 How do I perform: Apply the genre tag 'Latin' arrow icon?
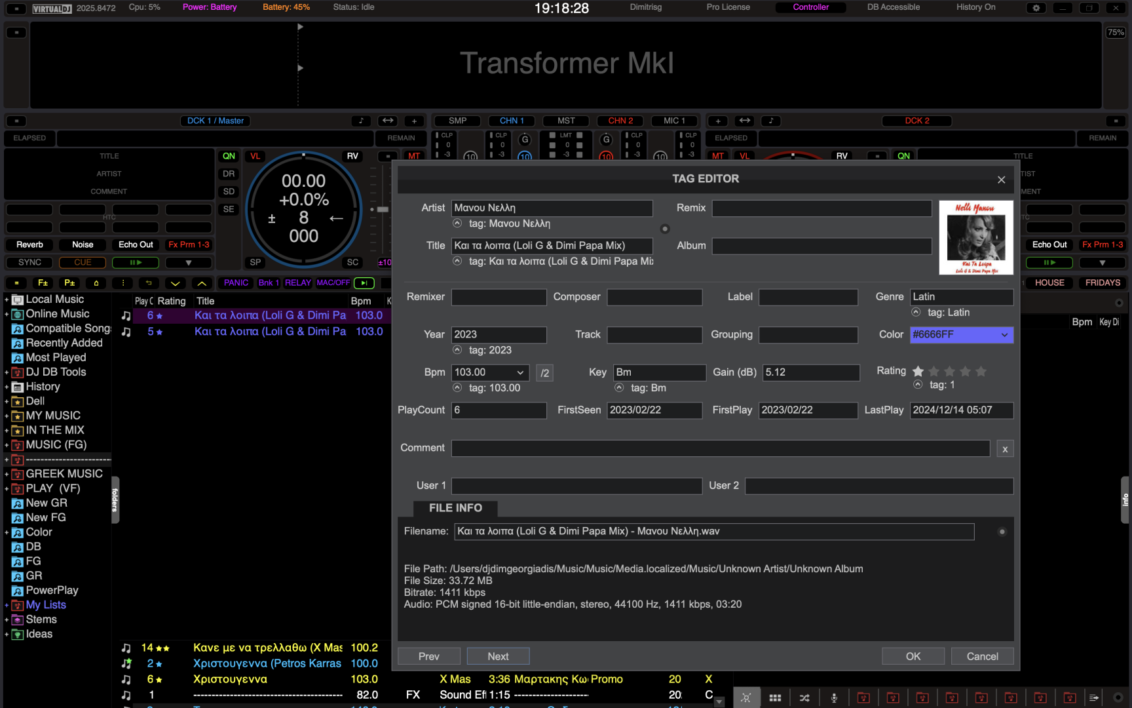pyautogui.click(x=916, y=312)
